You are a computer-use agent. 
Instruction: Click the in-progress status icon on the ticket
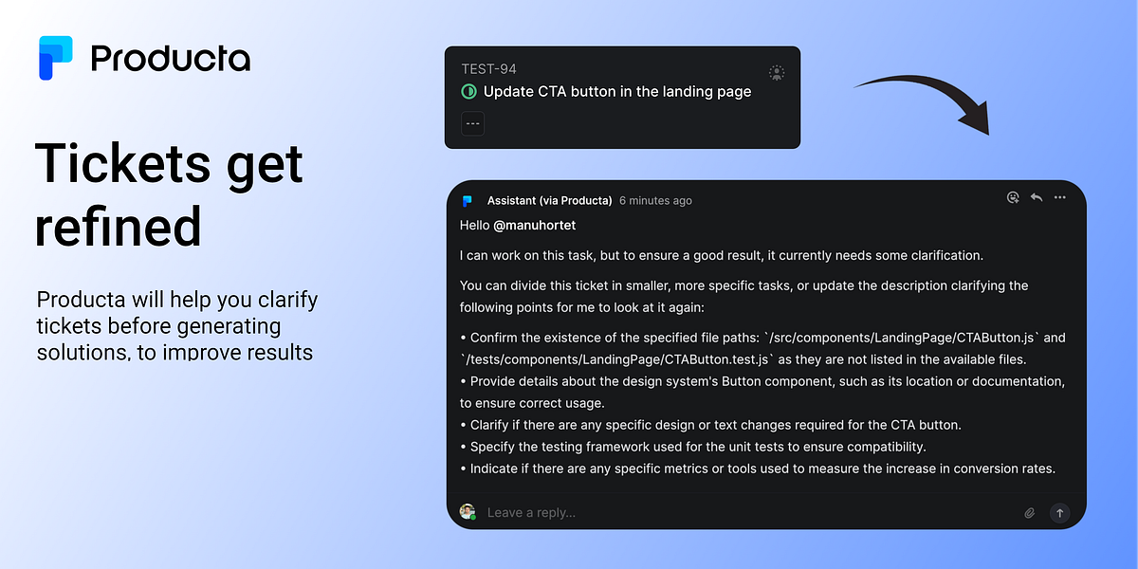point(468,92)
